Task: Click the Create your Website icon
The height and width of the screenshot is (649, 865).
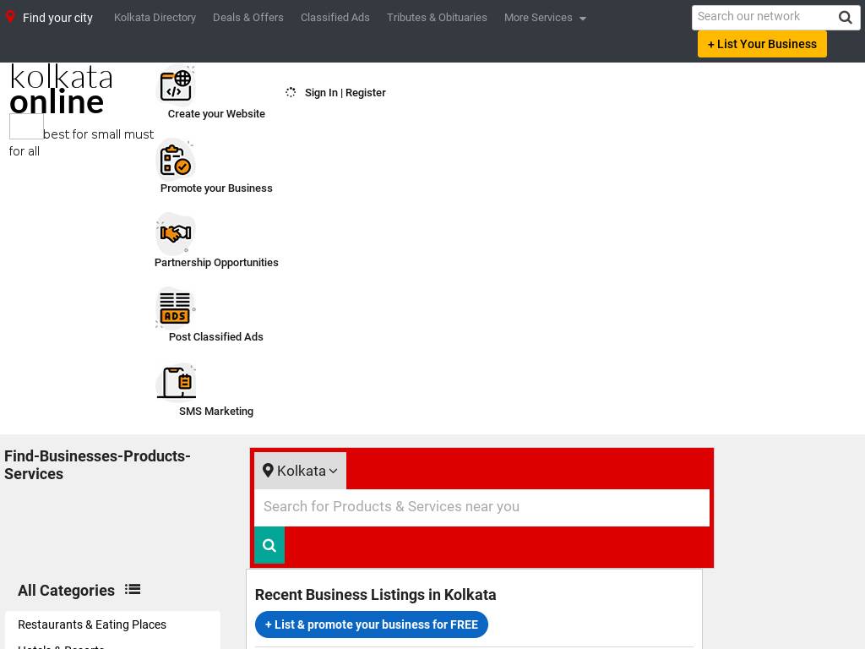Action: pyautogui.click(x=176, y=85)
